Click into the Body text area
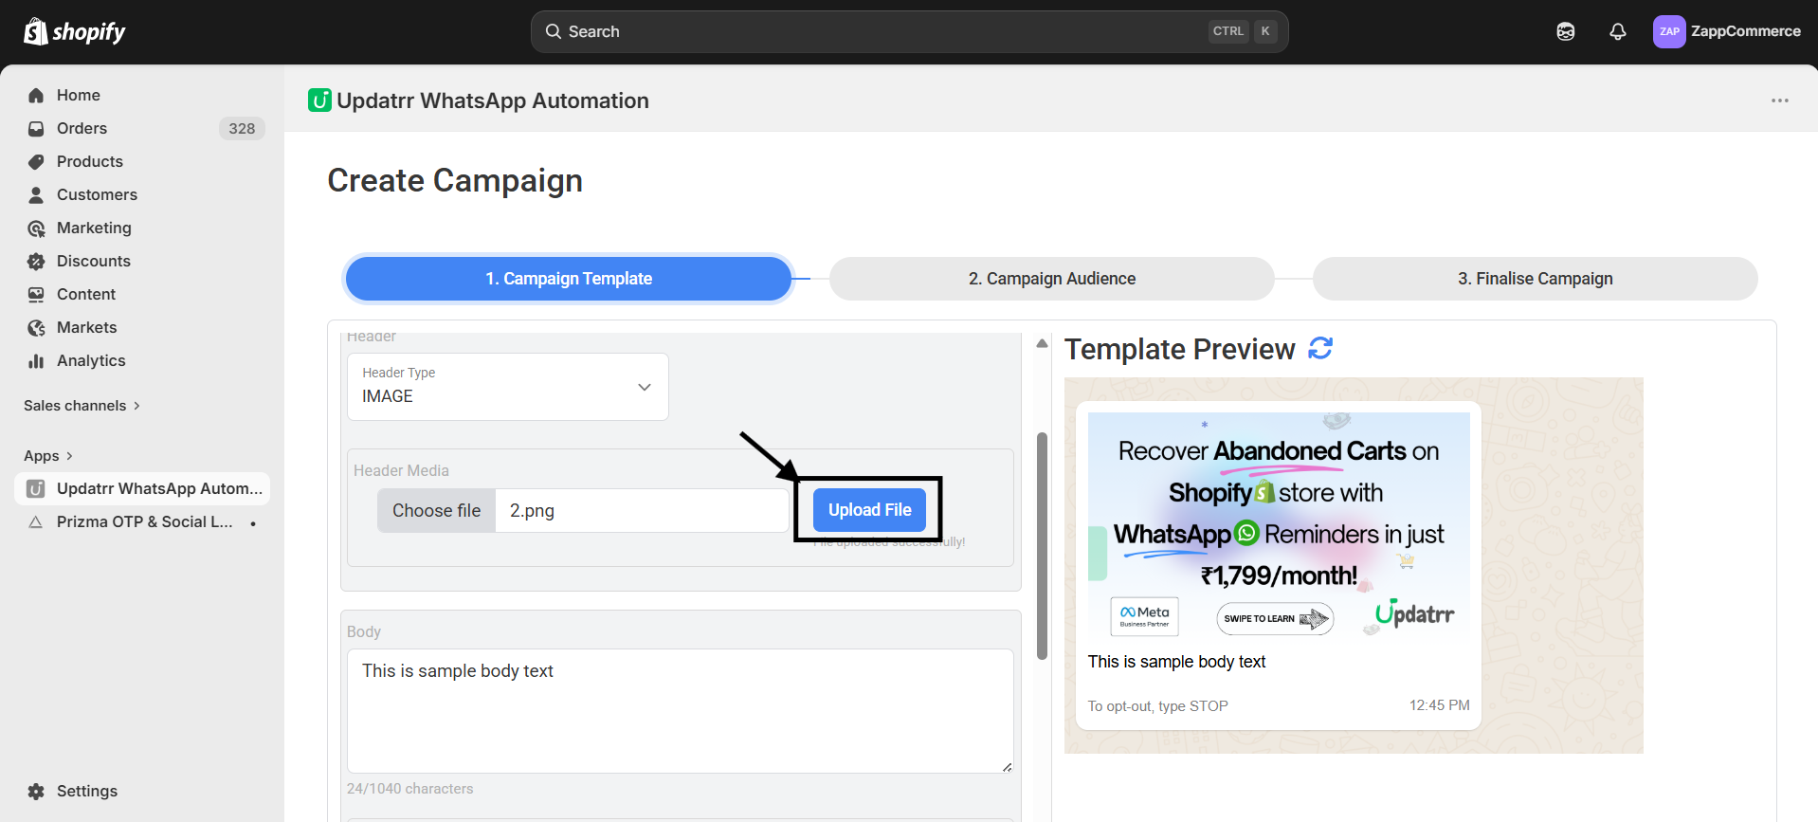The height and width of the screenshot is (822, 1818). point(679,709)
